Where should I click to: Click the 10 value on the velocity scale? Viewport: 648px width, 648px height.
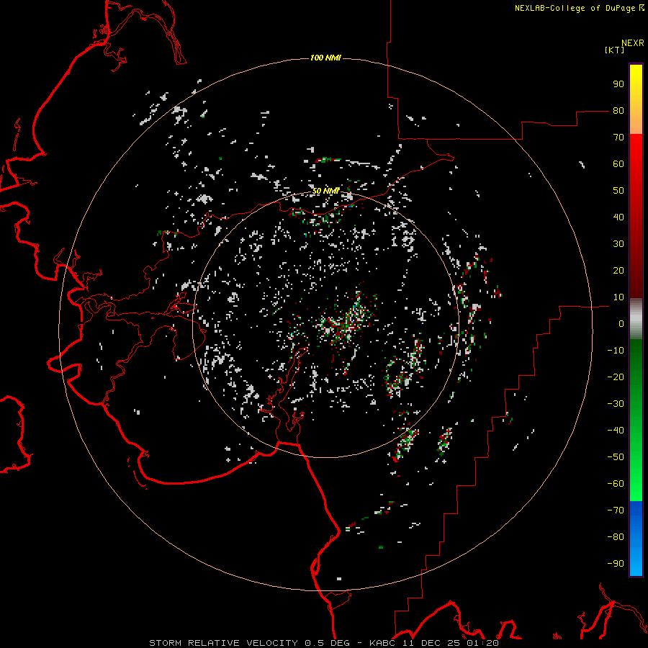pyautogui.click(x=618, y=297)
